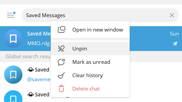
Task: Open the bottom Saved bot result avatar
Action: click(x=13, y=96)
